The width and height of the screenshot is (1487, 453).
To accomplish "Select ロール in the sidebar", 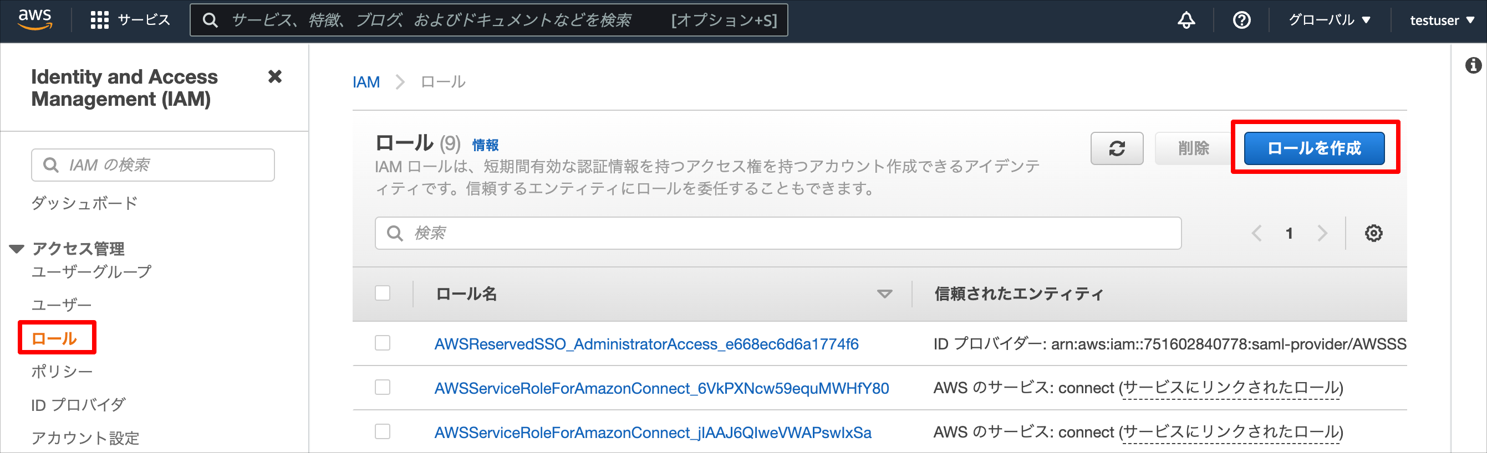I will pyautogui.click(x=54, y=338).
